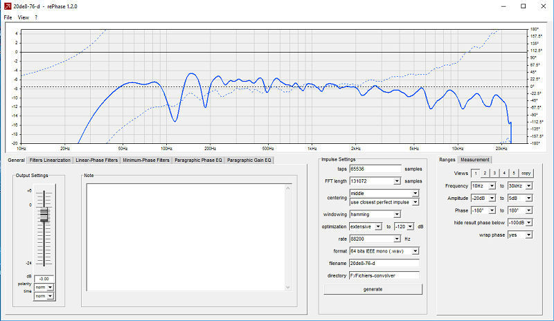Switch to the Linear-Phase Filters tab
The width and height of the screenshot is (554, 321).
point(96,160)
